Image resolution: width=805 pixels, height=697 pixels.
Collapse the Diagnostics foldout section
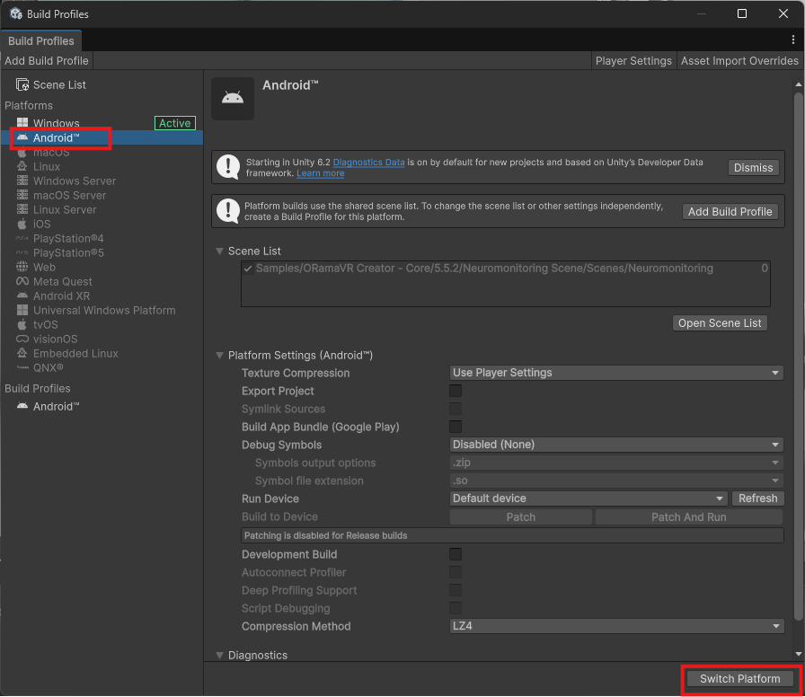pos(220,656)
